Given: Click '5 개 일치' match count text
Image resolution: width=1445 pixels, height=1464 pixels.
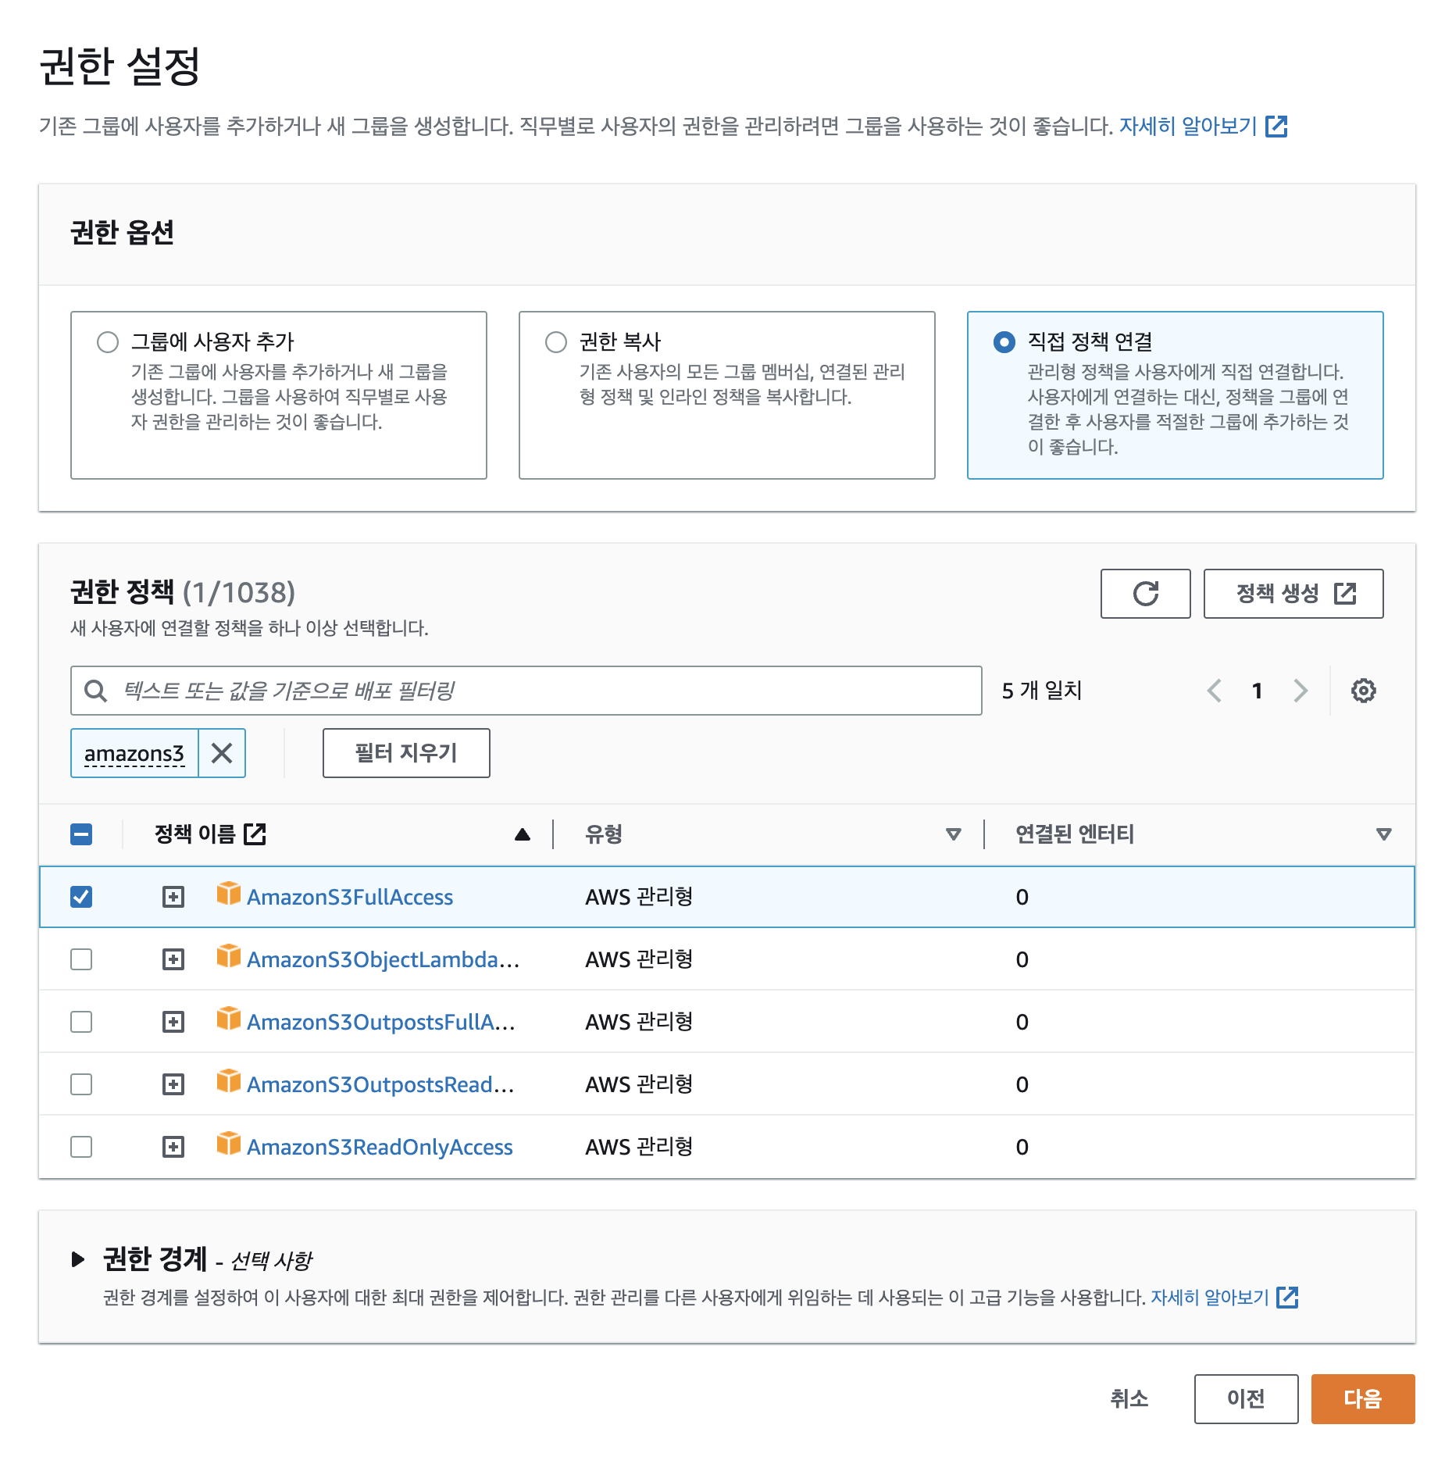Looking at the screenshot, I should 1041,691.
